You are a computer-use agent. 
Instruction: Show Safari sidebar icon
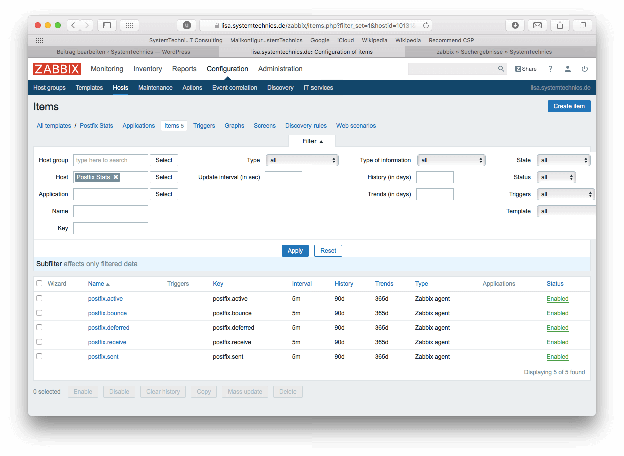point(107,25)
